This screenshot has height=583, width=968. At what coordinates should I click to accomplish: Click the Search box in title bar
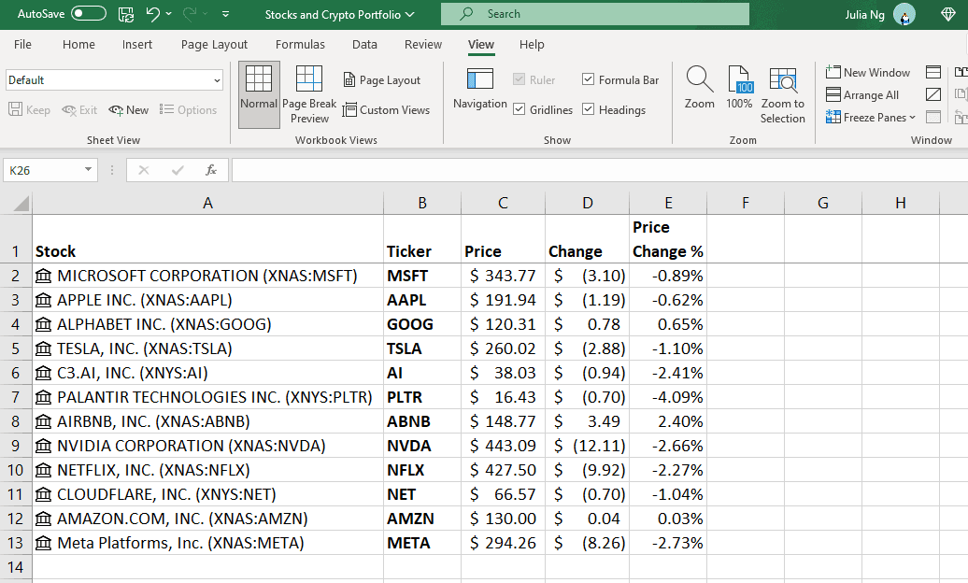pos(595,14)
